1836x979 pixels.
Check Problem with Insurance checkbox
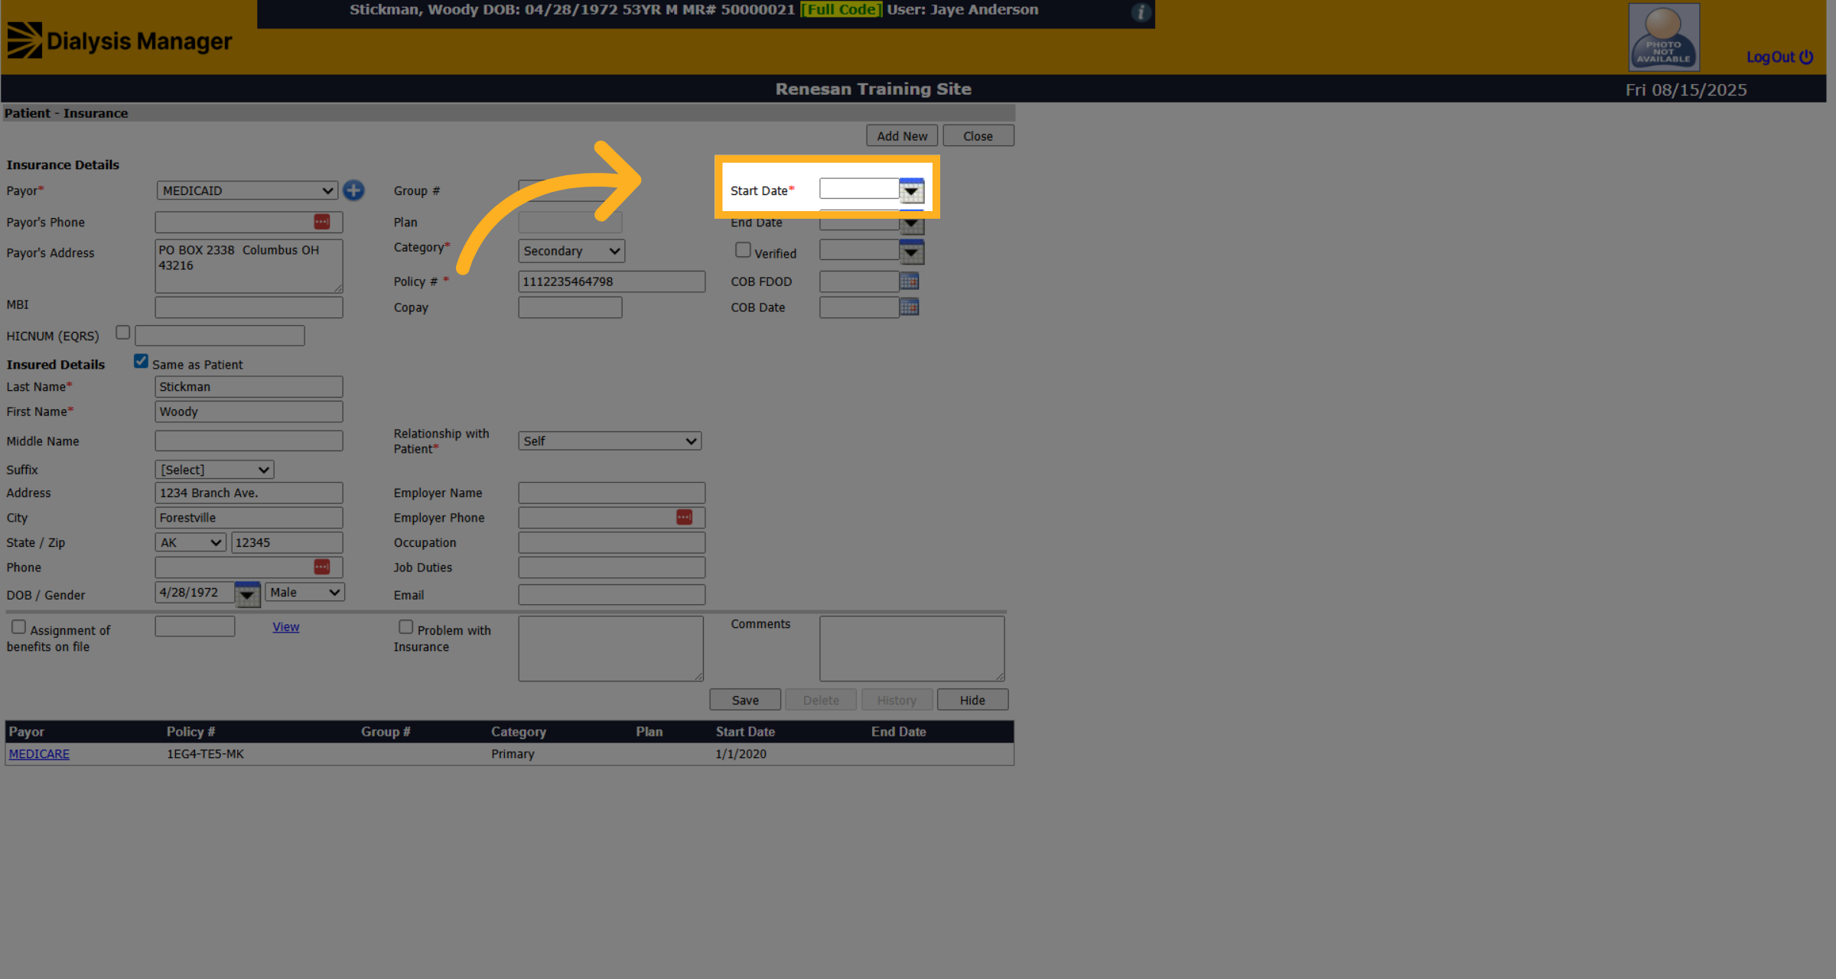click(406, 627)
